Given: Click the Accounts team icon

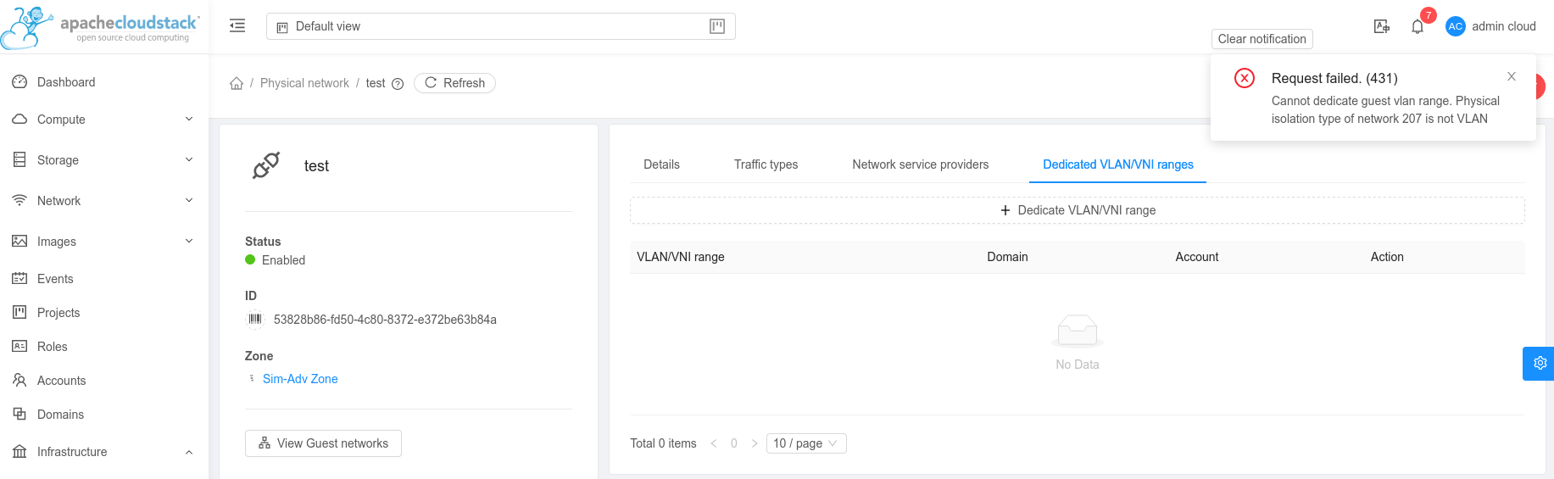Looking at the screenshot, I should pyautogui.click(x=19, y=381).
